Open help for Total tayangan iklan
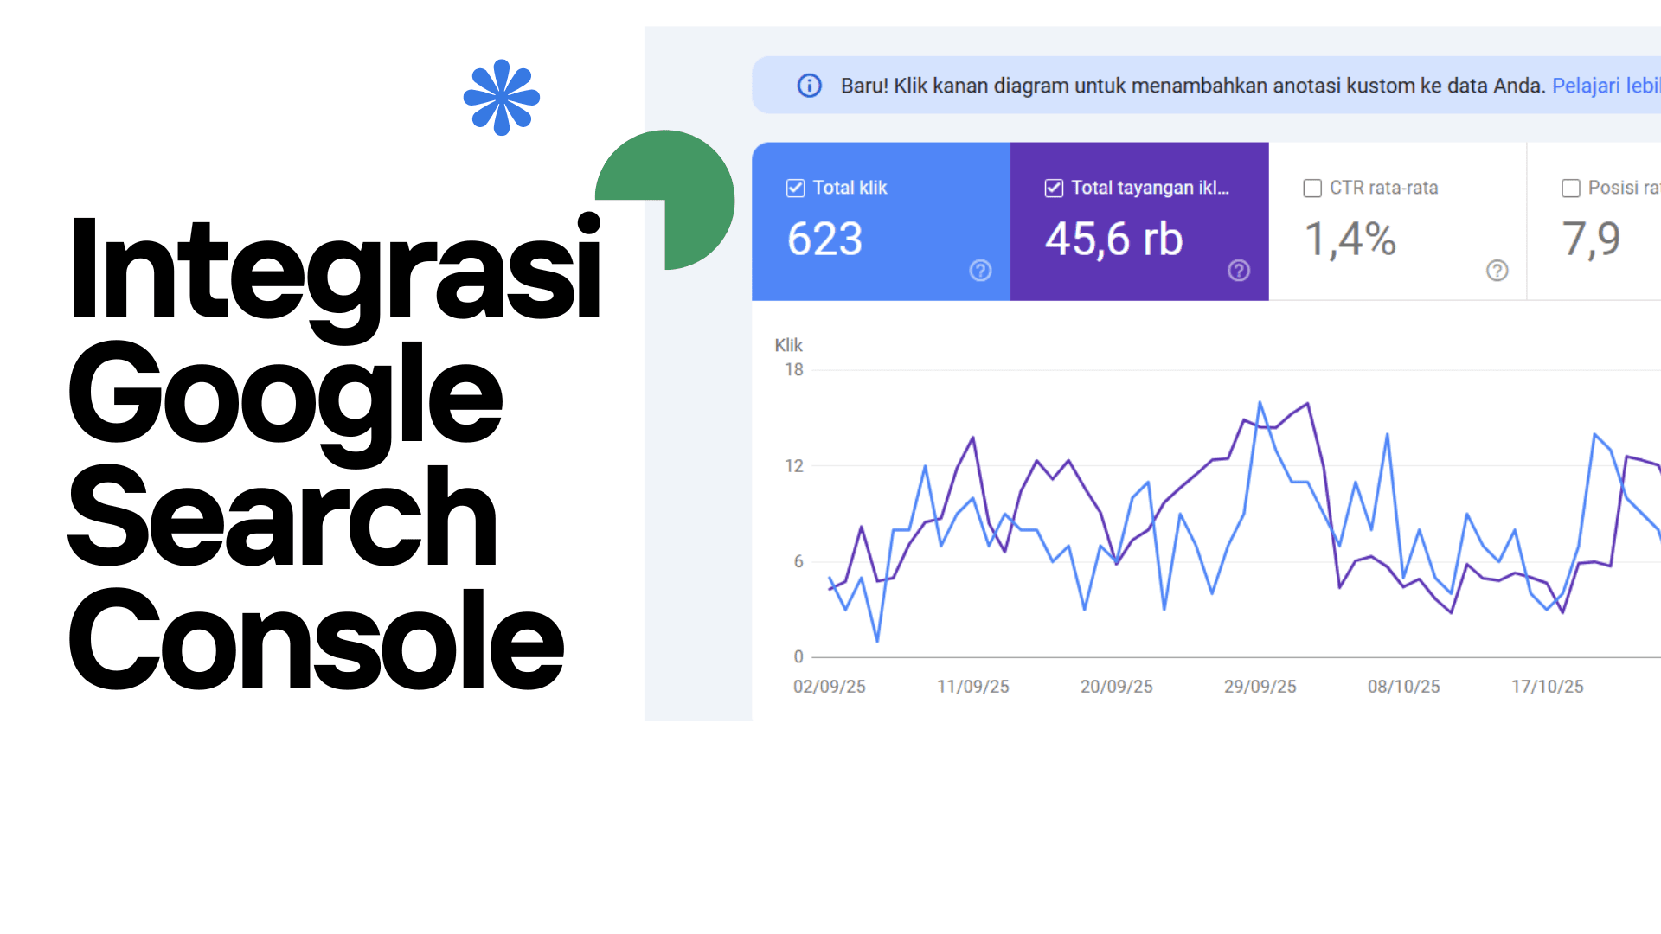Viewport: 1661px width, 934px height. point(1239,271)
